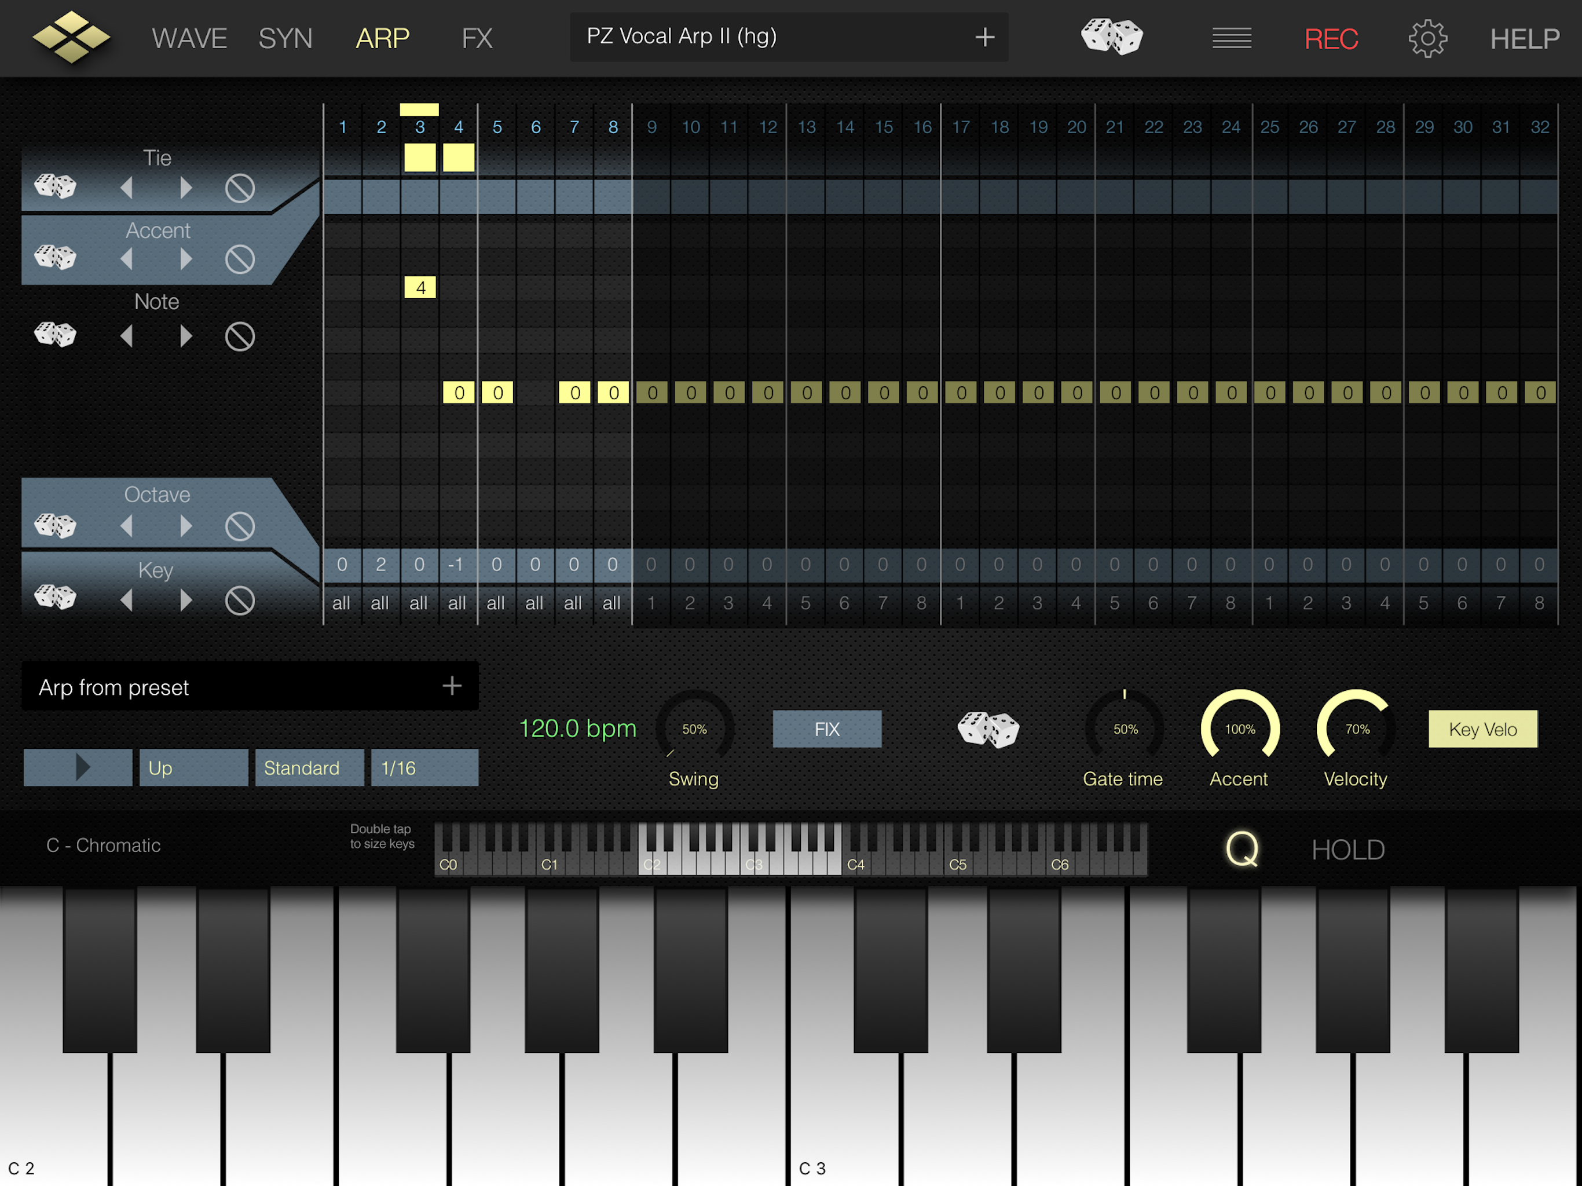Clear the Key row with reset icon
Screen dimensions: 1582x1186
pos(240,601)
